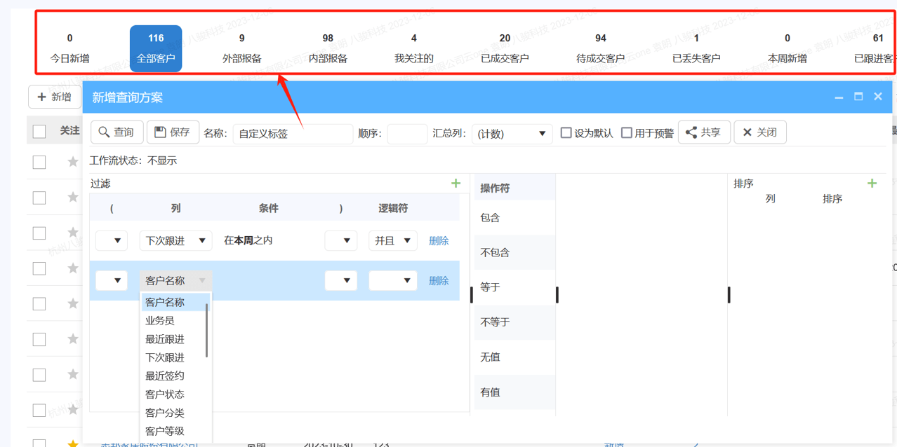897x447 pixels.
Task: Open the 并且 logic operator dropdown
Action: [392, 240]
